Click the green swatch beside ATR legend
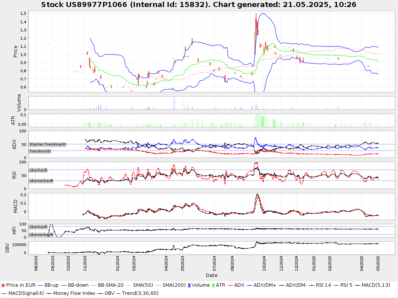This screenshot has height=298, width=398. point(213,285)
